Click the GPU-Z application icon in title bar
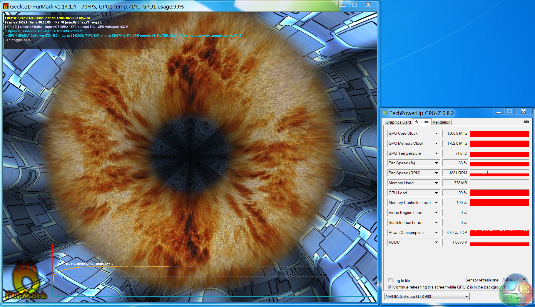535x307 pixels. (385, 113)
